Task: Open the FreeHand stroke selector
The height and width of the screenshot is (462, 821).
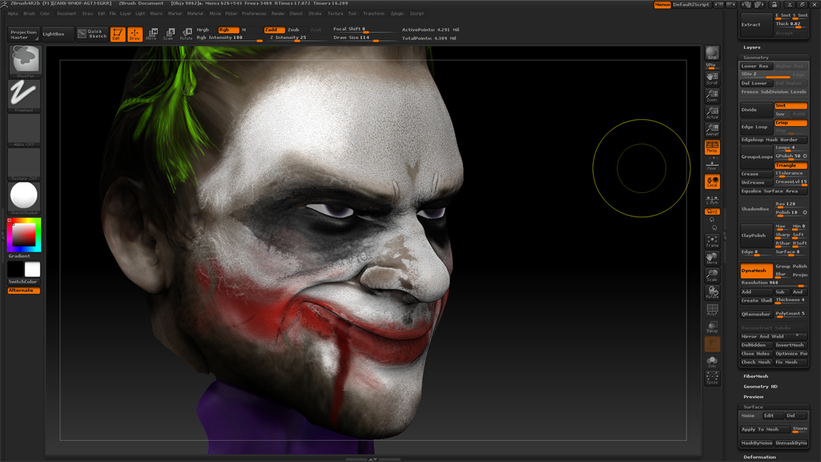Action: tap(24, 95)
